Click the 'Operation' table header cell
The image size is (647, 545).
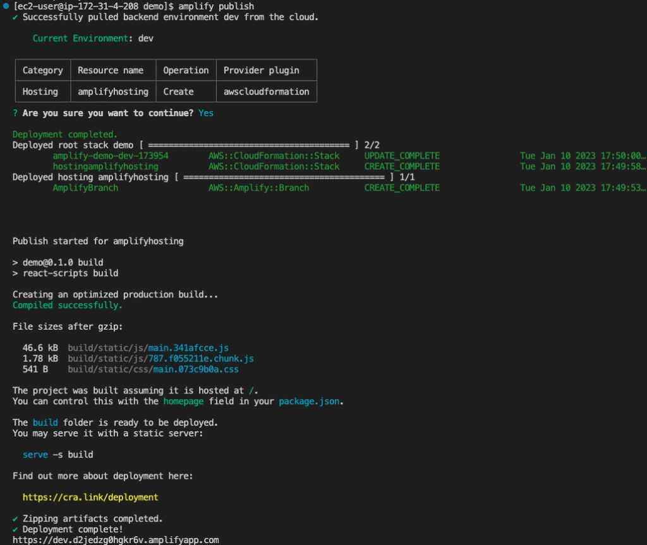(186, 70)
